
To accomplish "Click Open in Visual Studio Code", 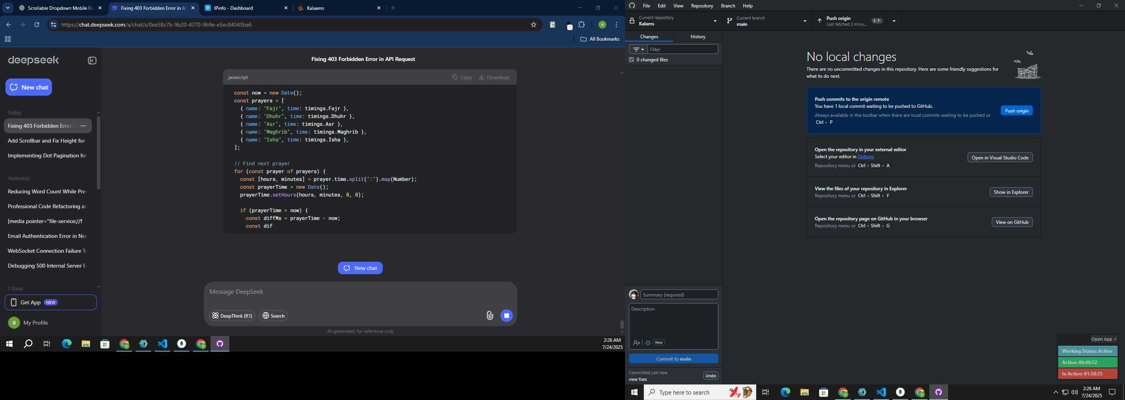I will pyautogui.click(x=1000, y=158).
